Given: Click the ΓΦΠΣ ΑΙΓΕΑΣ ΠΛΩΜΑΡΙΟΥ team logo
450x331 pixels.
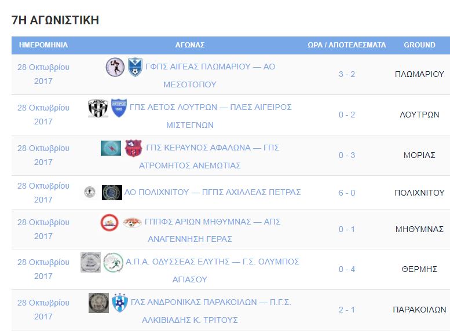Looking at the screenshot, I should click(x=115, y=67).
